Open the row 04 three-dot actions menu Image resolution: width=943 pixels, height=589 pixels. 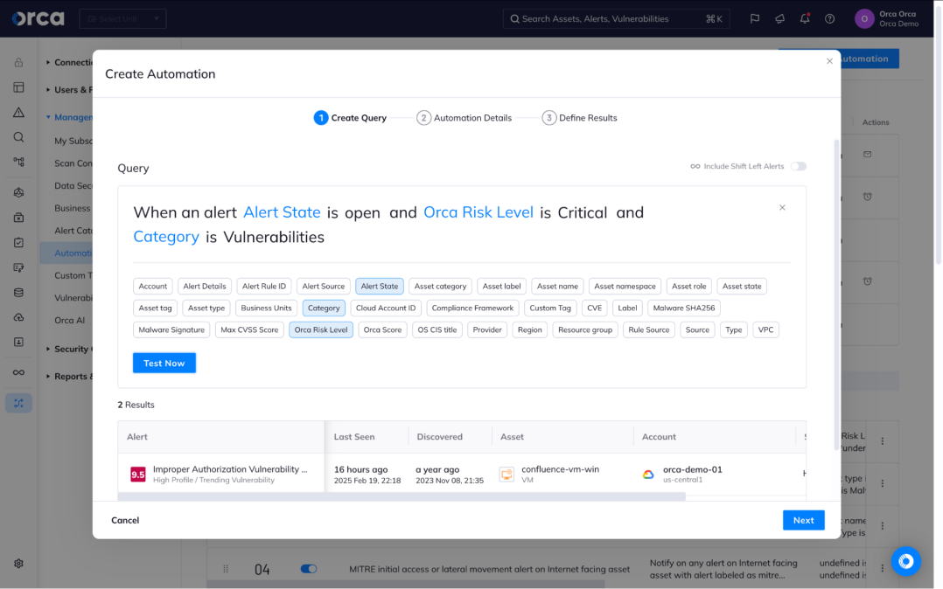pyautogui.click(x=883, y=568)
